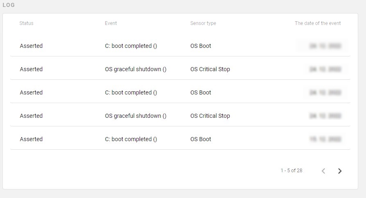366x198 pixels.
Task: Click 'OS Boot' in the top log row
Action: 201,46
